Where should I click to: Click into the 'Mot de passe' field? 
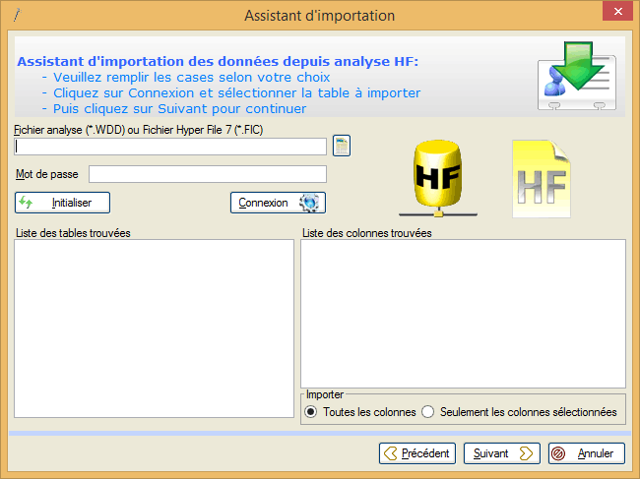(x=207, y=174)
